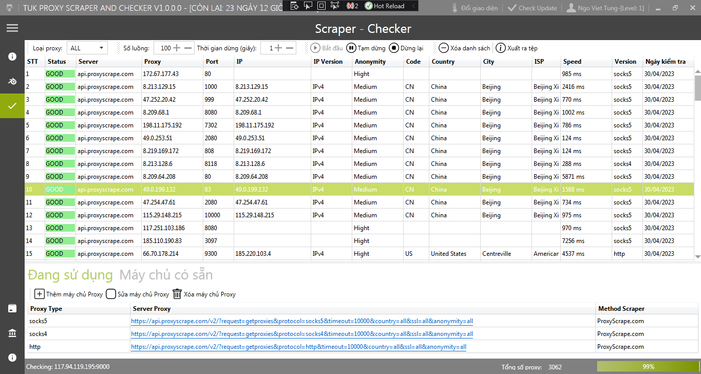Viewport: 701px width, 374px height.
Task: Stop checking with Dừng lại
Action: tap(406, 48)
